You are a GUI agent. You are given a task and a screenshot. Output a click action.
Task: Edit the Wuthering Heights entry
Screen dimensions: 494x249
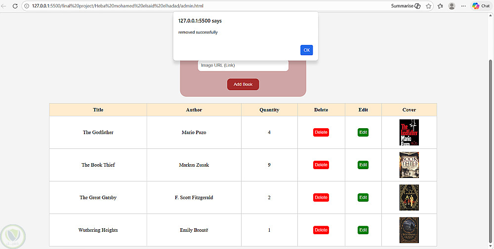pos(363,230)
